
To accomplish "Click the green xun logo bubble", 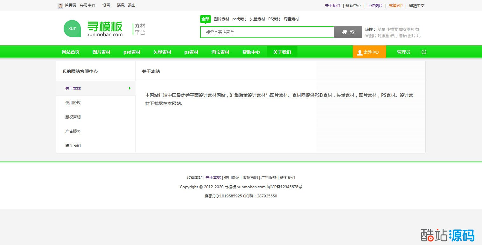I will click(72, 29).
